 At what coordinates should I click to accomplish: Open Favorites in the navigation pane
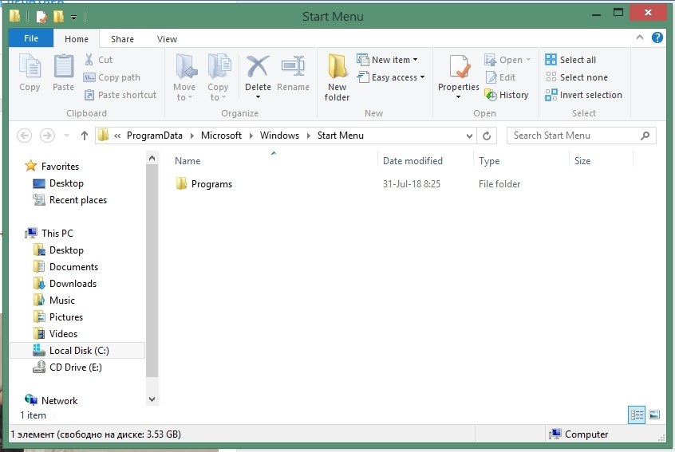52,167
